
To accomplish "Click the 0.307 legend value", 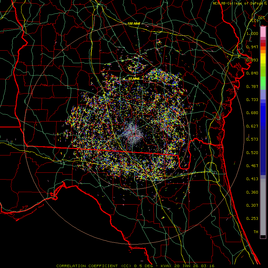I will point(252,205).
